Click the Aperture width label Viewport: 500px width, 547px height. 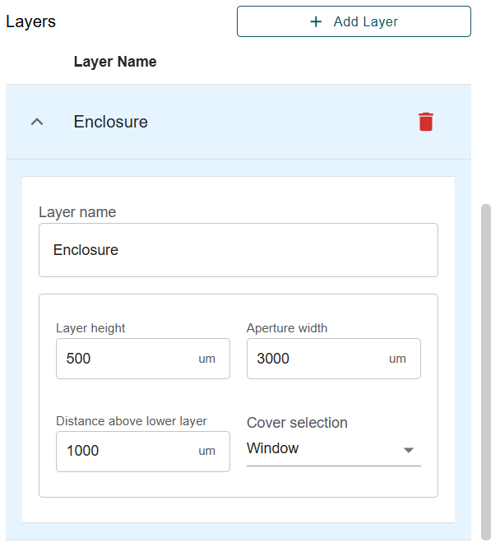pyautogui.click(x=287, y=328)
